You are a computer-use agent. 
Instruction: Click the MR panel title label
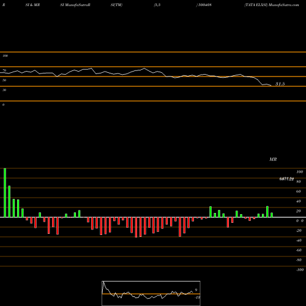coord(273,159)
